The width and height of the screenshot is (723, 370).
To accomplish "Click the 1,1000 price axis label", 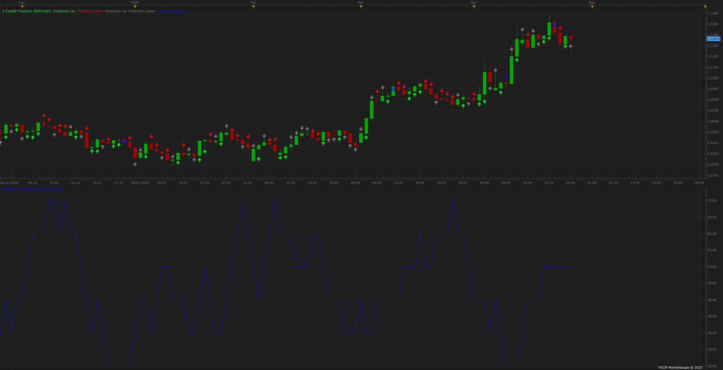I will (713, 78).
